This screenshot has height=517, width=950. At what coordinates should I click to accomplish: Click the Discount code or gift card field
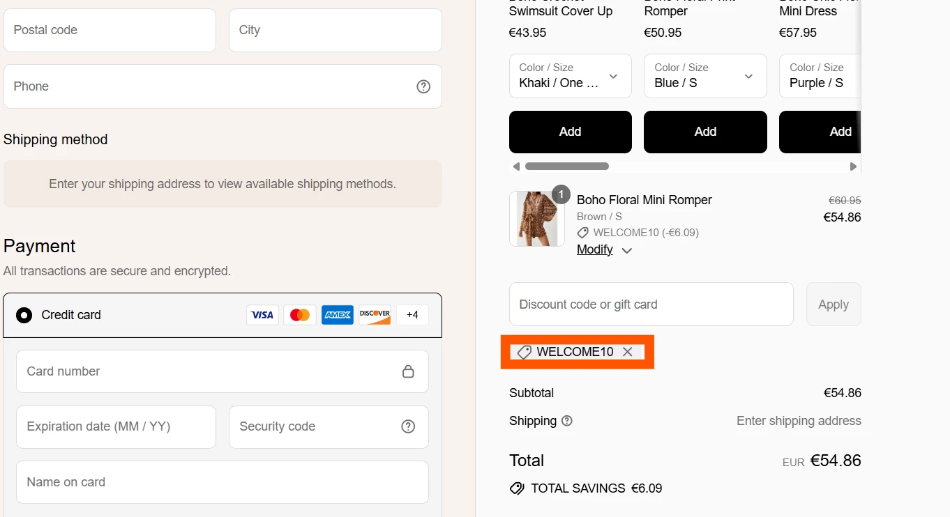(x=651, y=304)
